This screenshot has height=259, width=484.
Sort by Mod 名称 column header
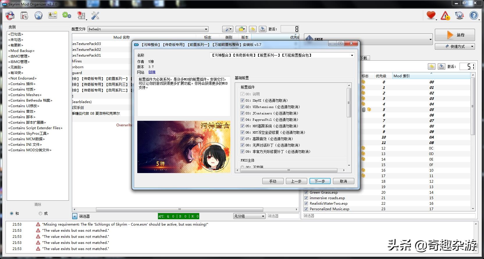click(122, 37)
